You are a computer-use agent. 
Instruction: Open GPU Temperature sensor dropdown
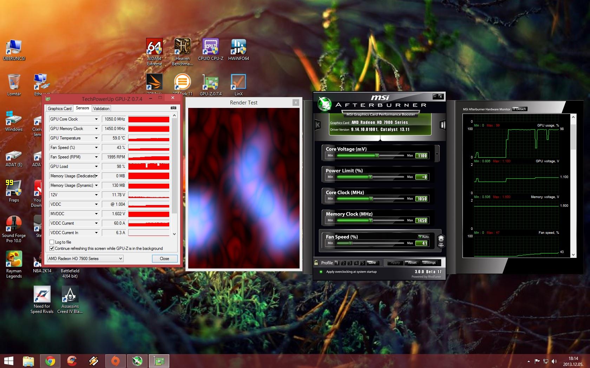96,138
